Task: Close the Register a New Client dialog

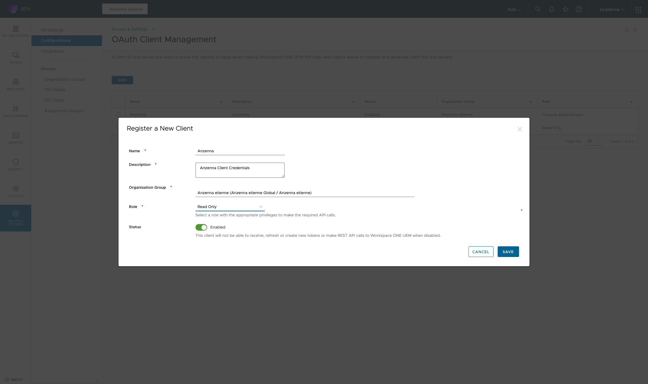Action: (x=520, y=129)
